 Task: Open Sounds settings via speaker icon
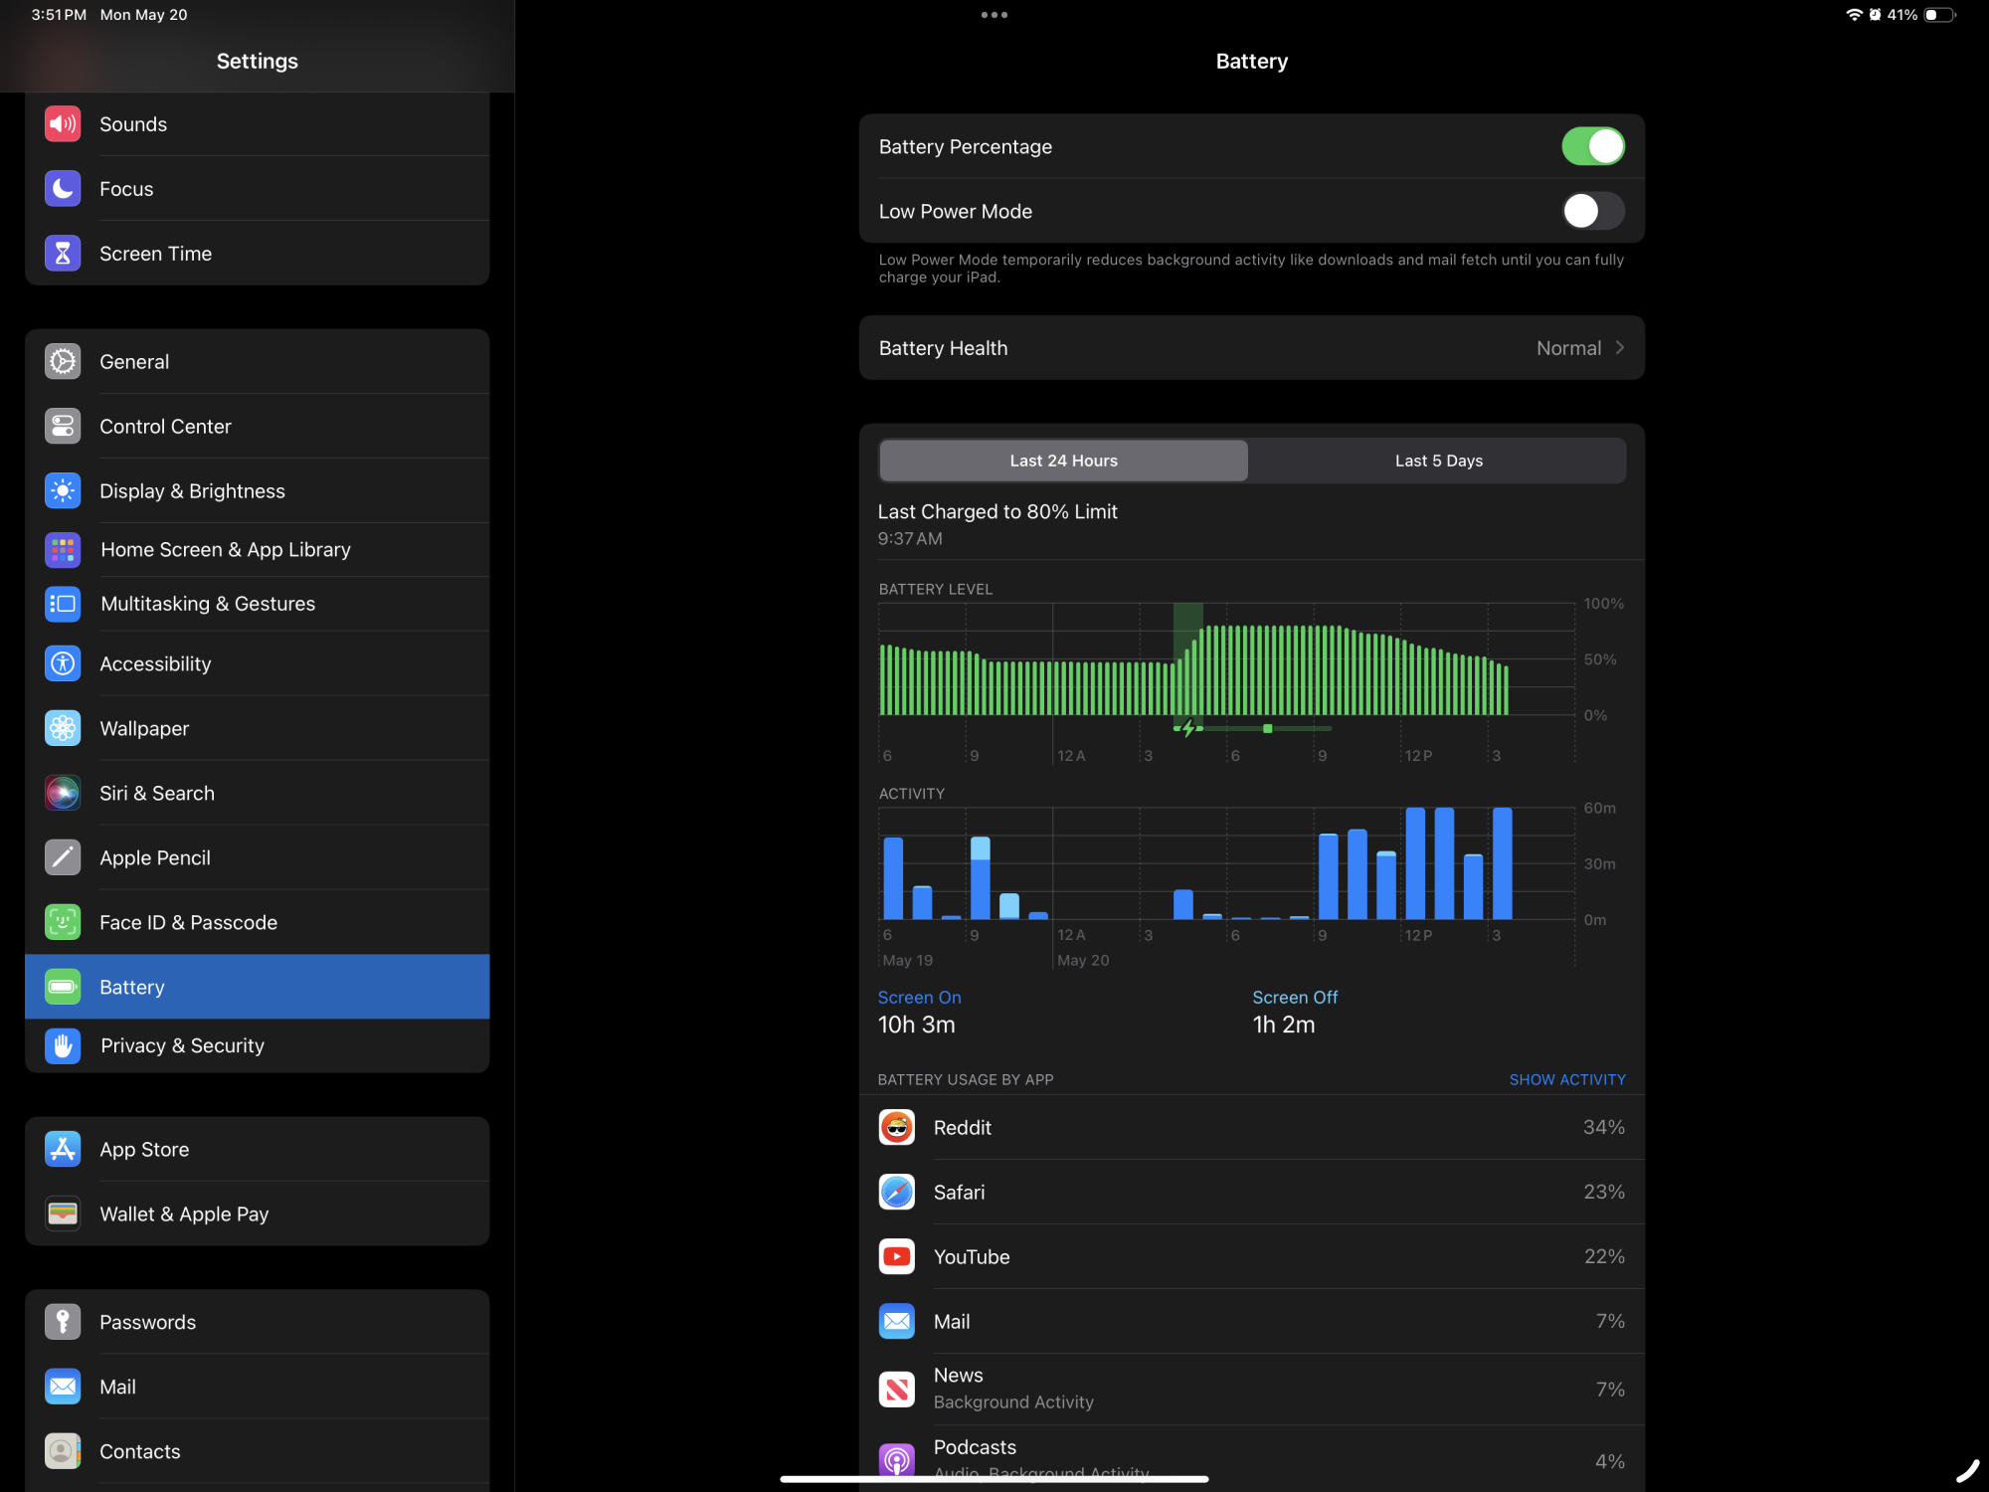[x=63, y=124]
